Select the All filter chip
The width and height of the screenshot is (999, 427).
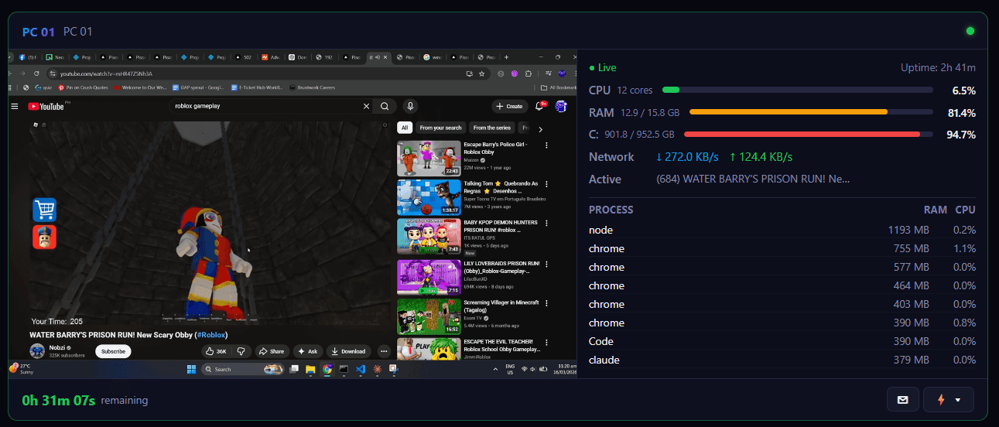[x=404, y=128]
